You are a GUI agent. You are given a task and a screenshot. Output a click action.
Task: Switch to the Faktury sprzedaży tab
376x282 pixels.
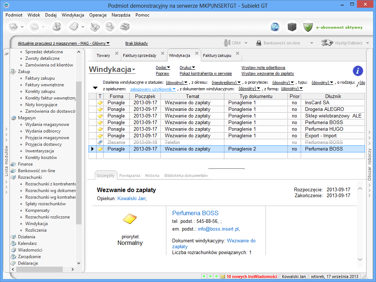point(140,55)
